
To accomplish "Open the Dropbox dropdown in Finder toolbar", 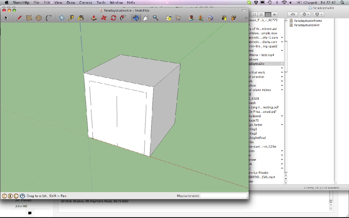I will (x=319, y=14).
